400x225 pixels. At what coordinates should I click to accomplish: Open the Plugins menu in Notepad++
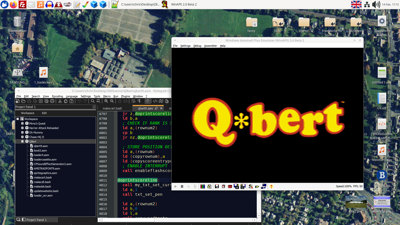125,96
